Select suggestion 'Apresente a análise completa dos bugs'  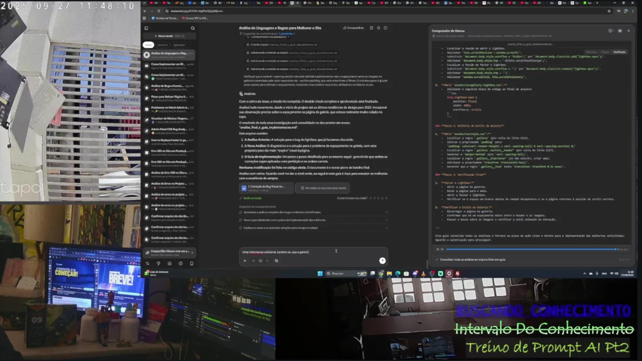click(313, 212)
